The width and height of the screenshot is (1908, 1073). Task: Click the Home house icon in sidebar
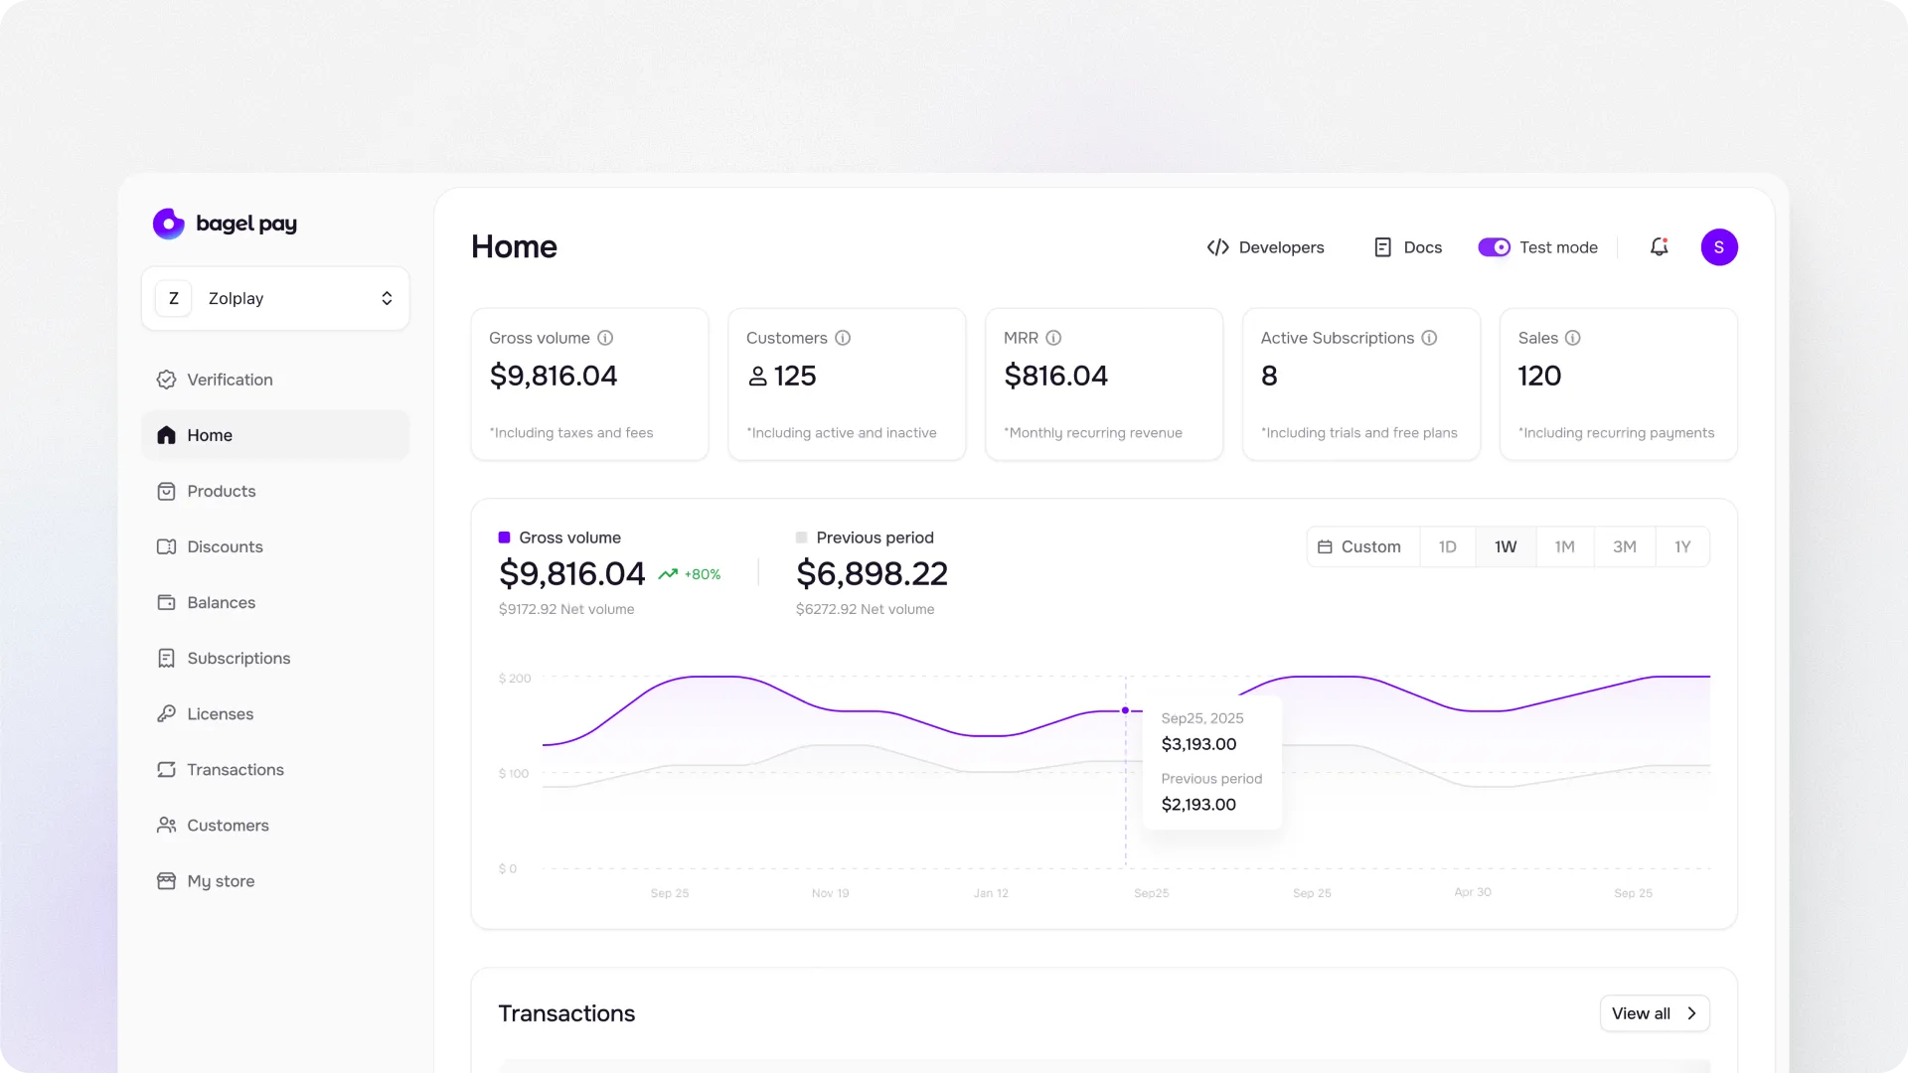click(x=166, y=435)
